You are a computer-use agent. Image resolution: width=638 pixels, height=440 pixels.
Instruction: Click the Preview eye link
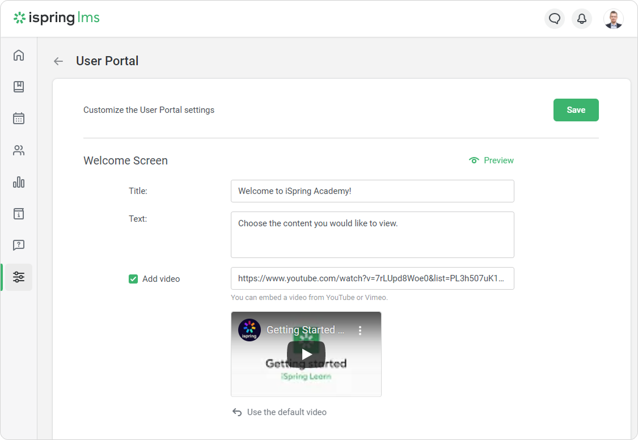coord(491,160)
